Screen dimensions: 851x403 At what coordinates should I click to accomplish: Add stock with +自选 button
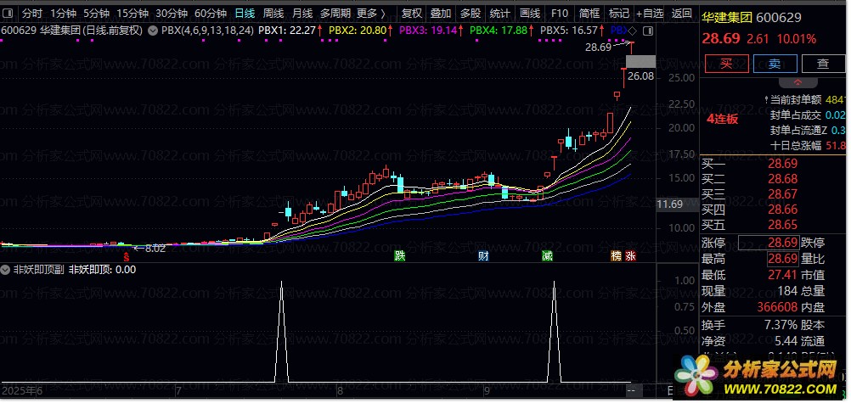(650, 14)
